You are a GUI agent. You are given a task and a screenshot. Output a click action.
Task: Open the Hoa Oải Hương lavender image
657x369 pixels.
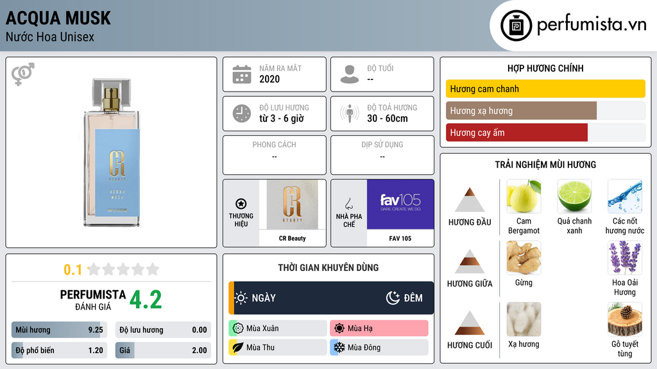625,258
